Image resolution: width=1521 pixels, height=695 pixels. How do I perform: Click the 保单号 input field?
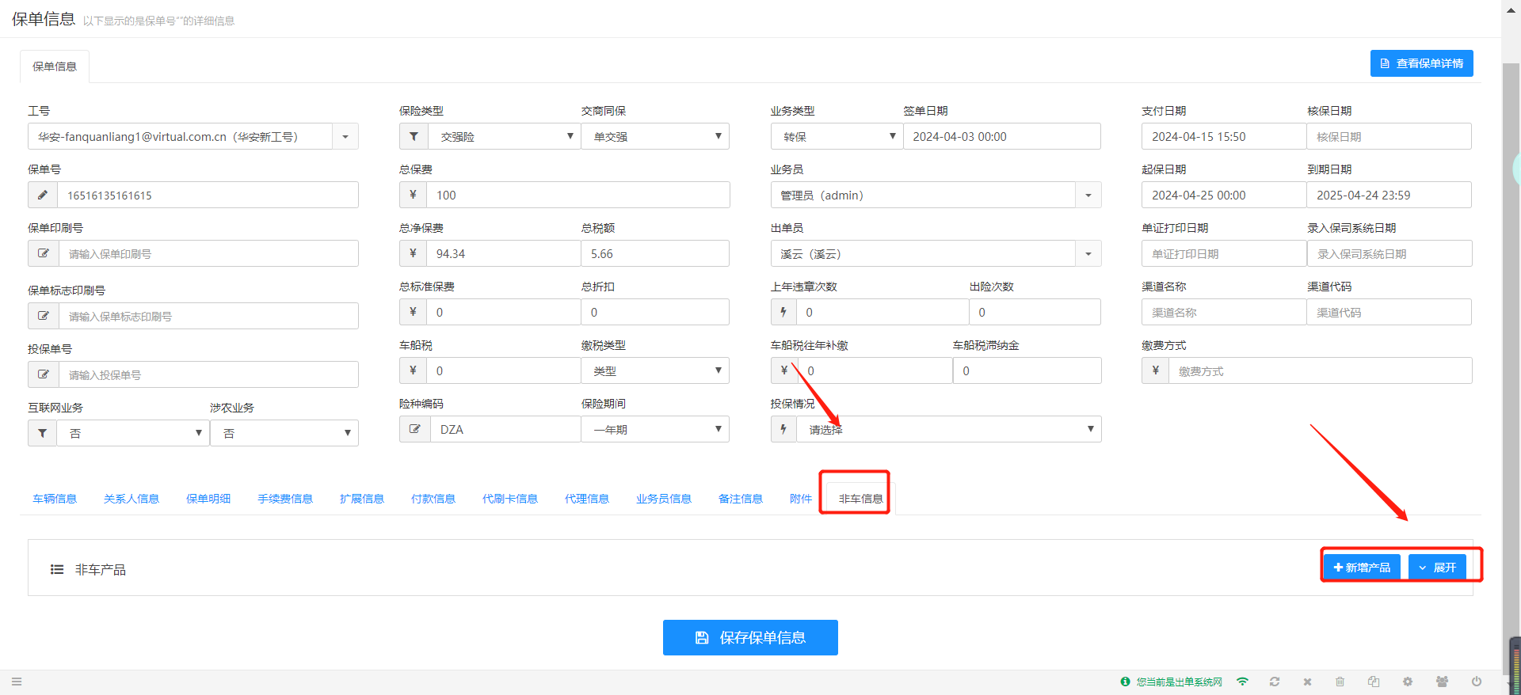click(x=208, y=195)
